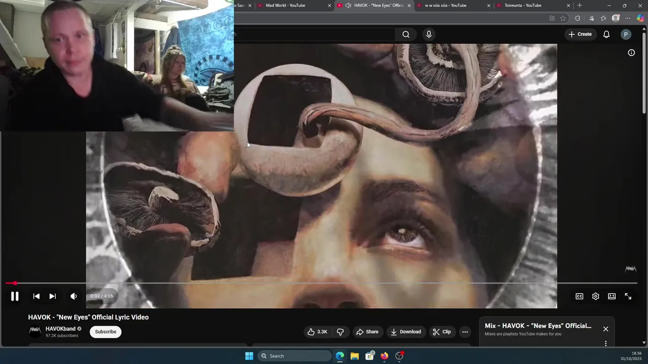Viewport: 648px width, 364px height.
Task: Open the browser profile picture
Action: [x=616, y=18]
